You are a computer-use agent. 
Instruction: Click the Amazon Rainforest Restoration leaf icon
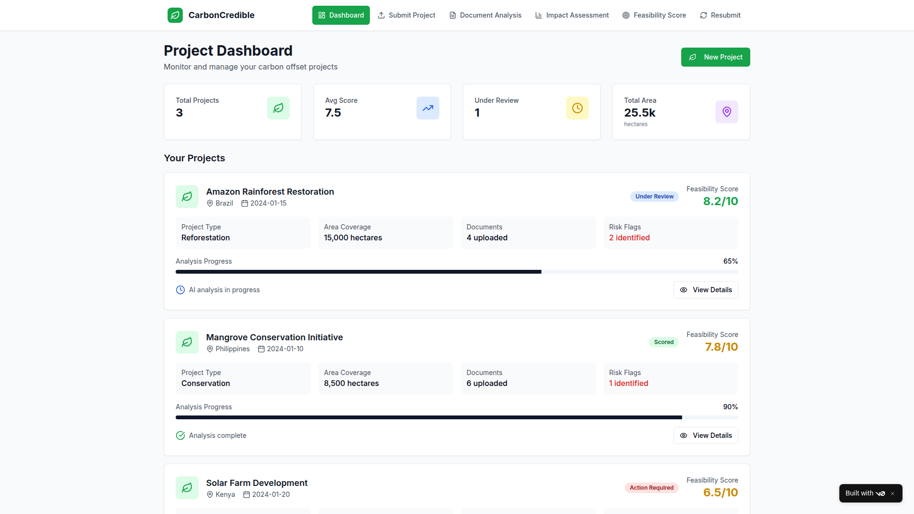[187, 197]
